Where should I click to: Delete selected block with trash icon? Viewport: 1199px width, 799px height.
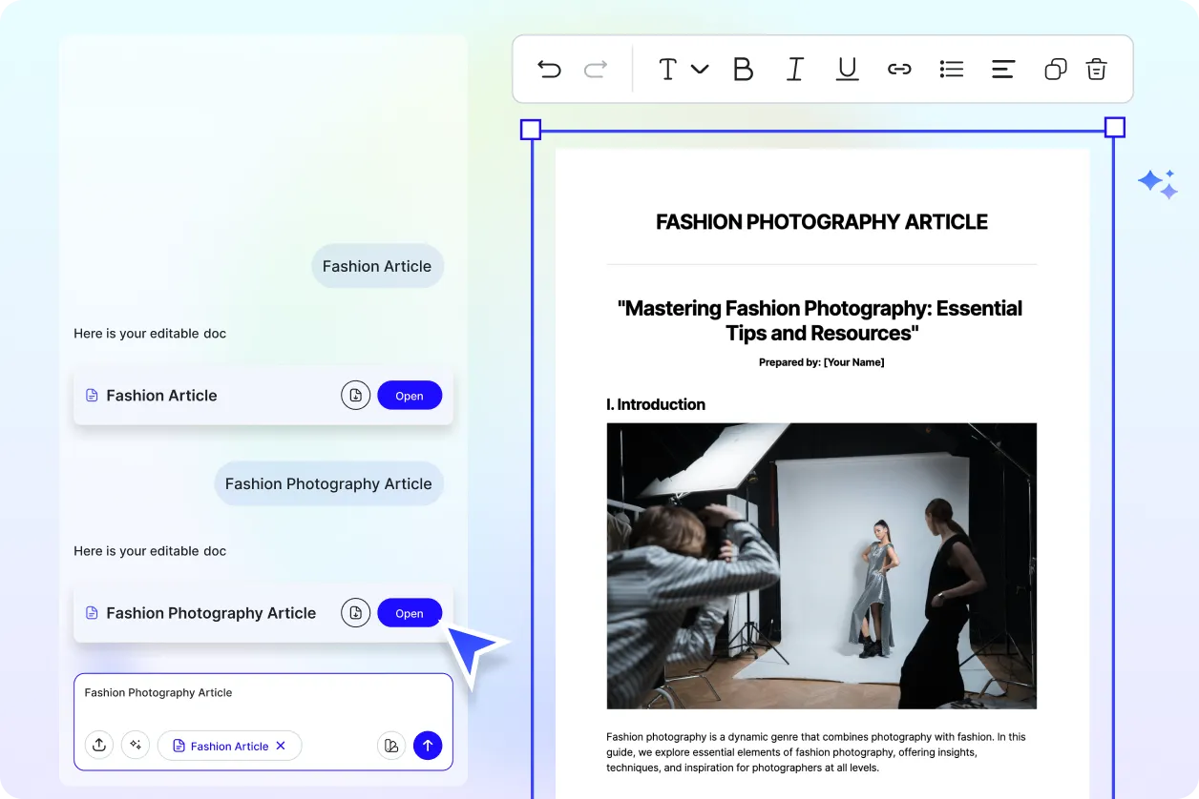pos(1097,69)
